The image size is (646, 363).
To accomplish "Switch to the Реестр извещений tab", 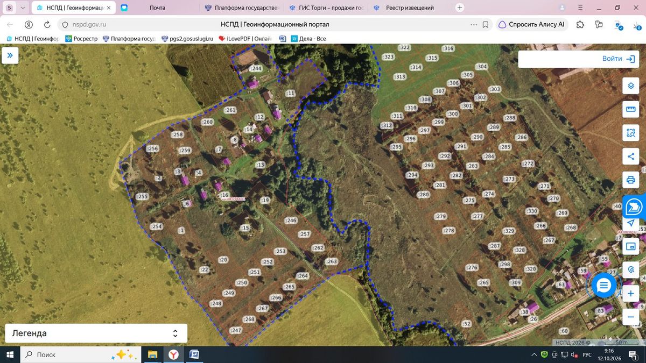I will coord(410,8).
